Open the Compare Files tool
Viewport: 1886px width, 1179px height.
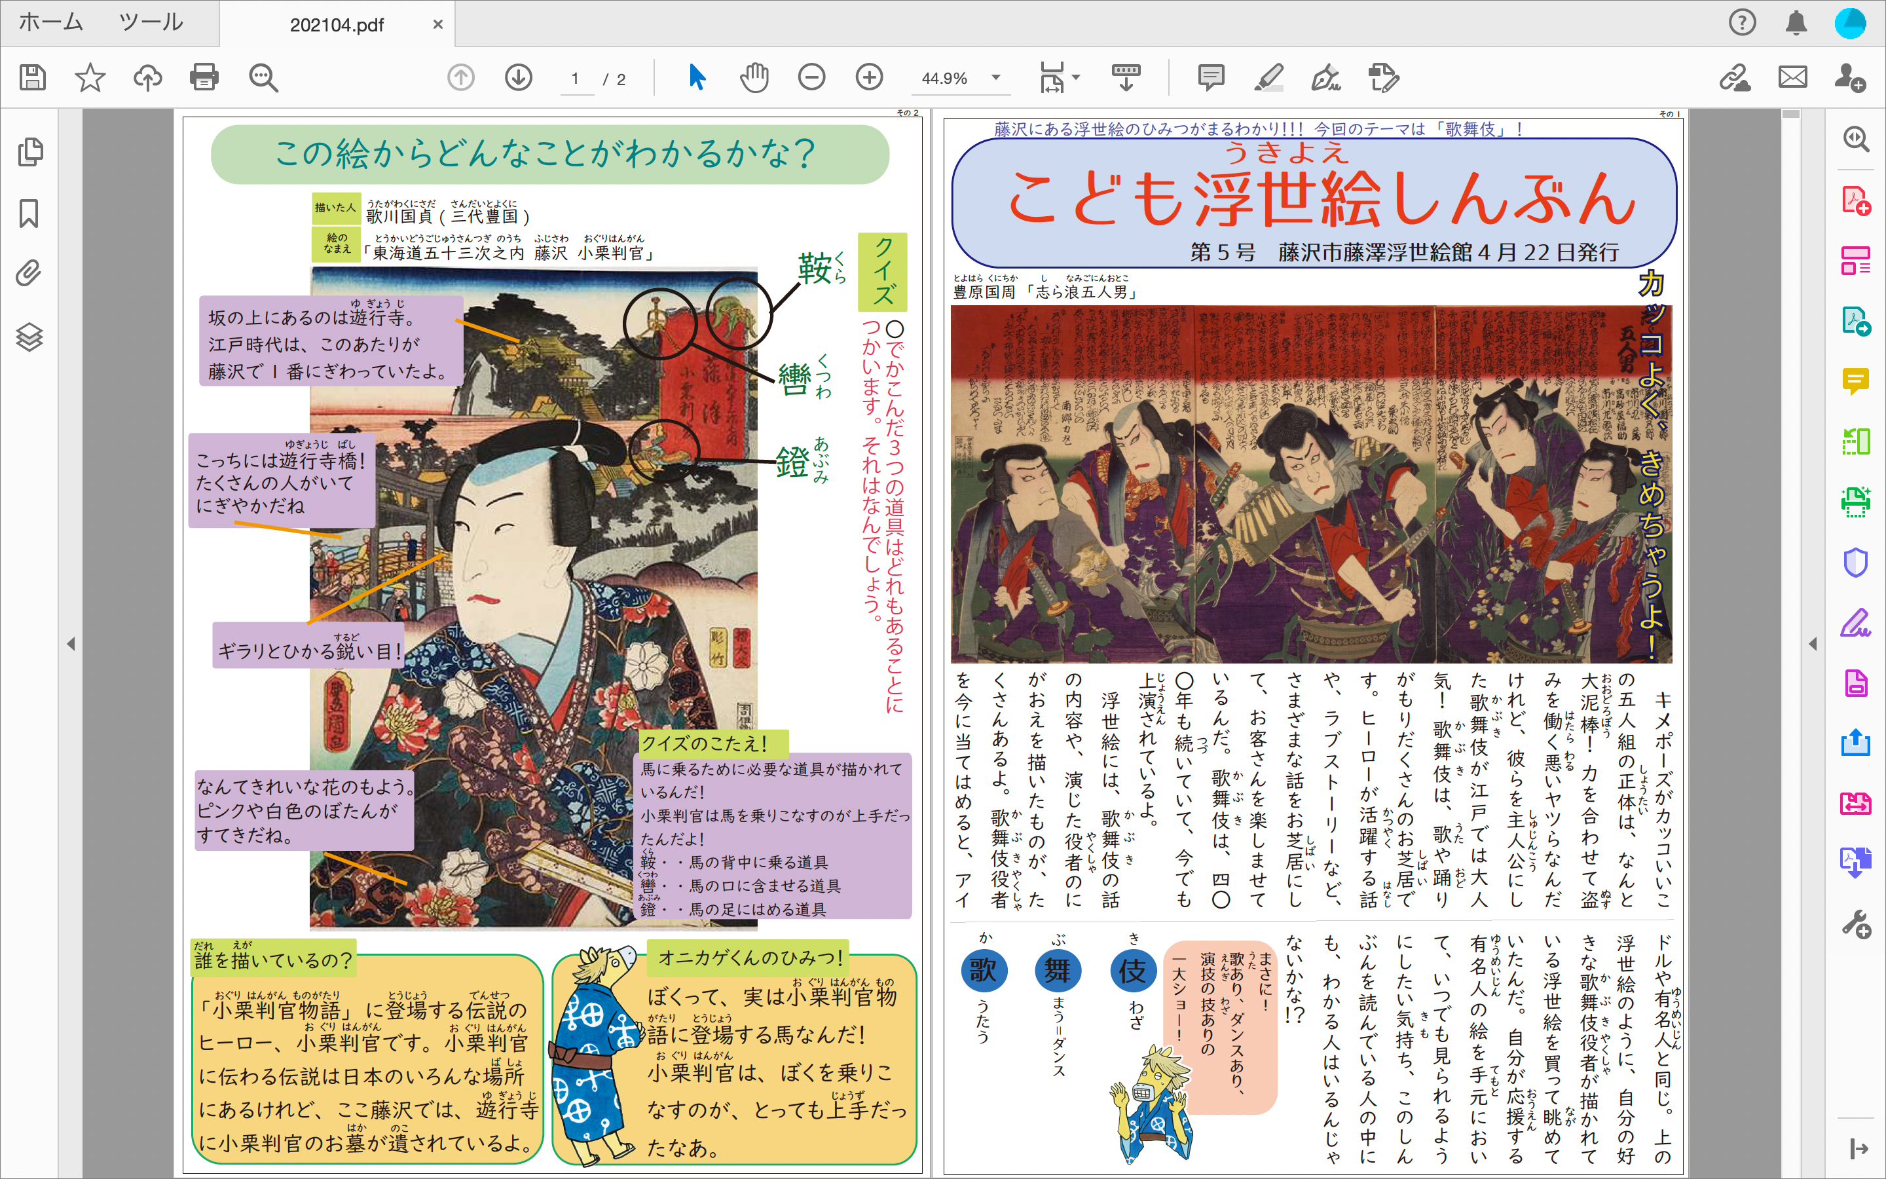pos(1856,442)
